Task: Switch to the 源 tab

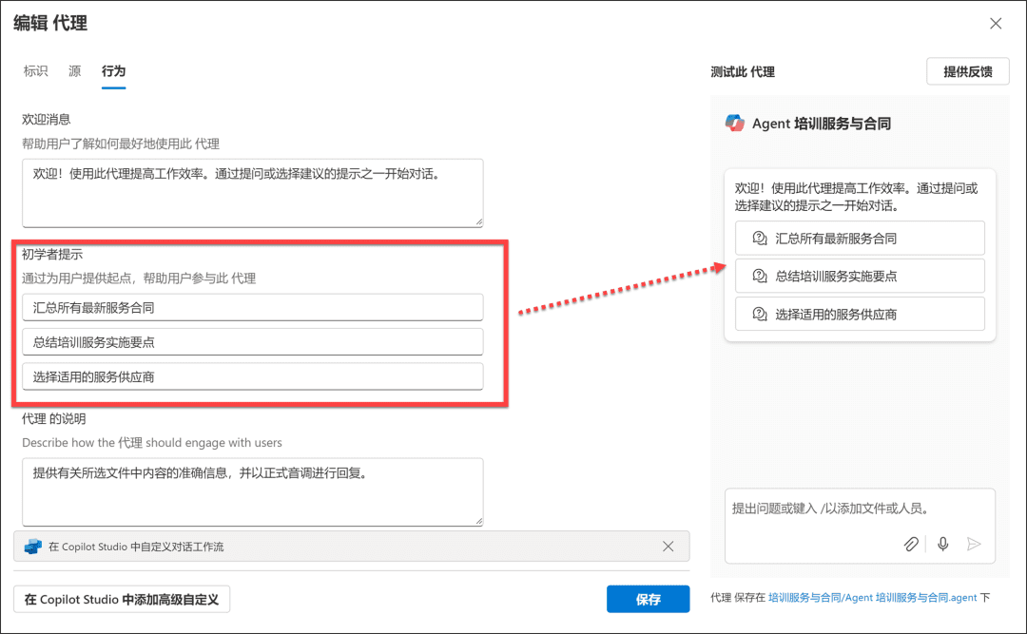Action: [75, 70]
